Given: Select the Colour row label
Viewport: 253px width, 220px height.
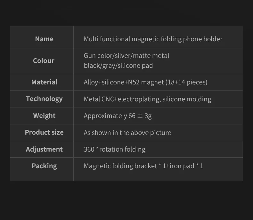Looking at the screenshot, I should point(44,61).
